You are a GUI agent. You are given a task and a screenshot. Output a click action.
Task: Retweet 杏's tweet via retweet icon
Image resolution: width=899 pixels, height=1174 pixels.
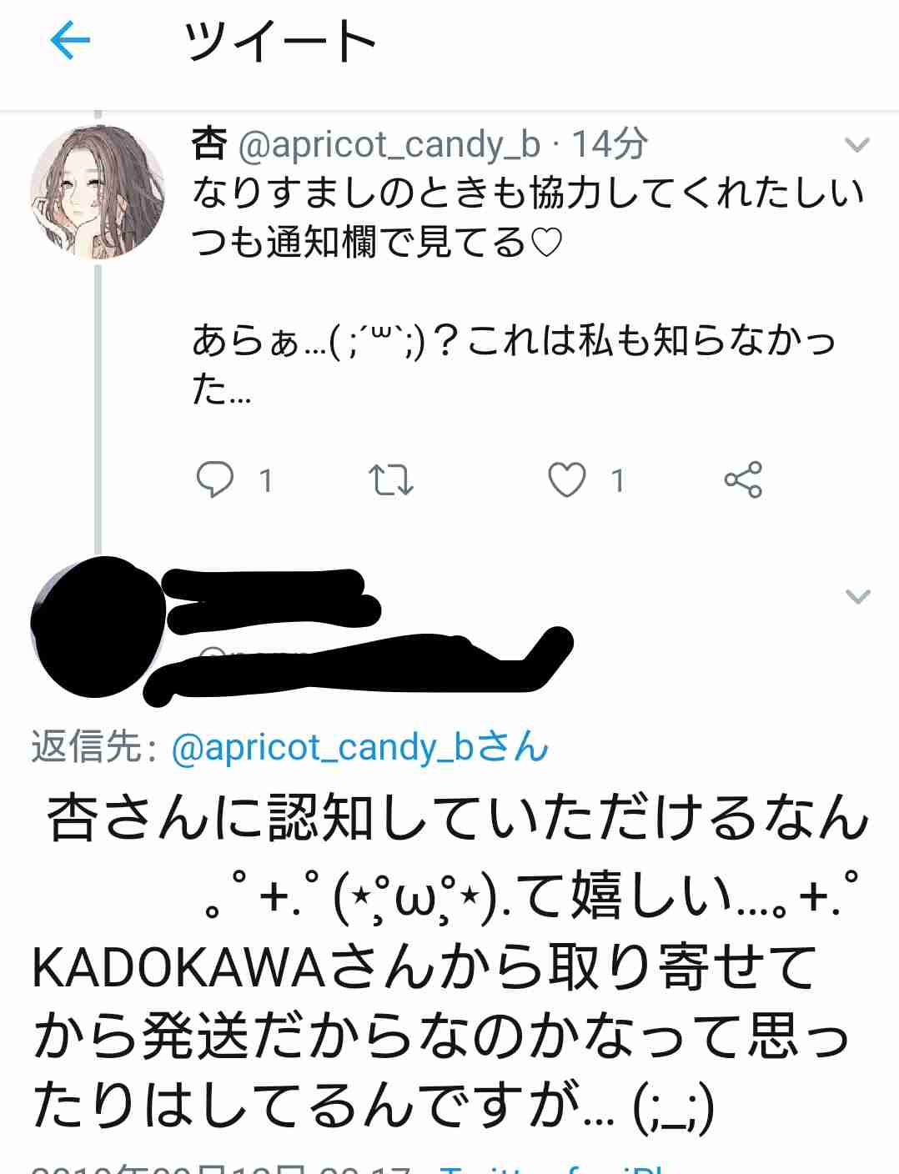390,480
